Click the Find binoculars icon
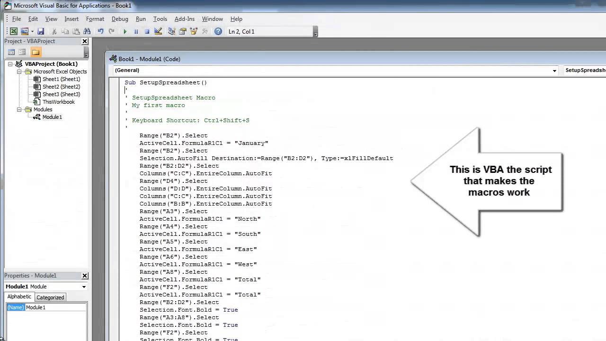 (x=87, y=31)
